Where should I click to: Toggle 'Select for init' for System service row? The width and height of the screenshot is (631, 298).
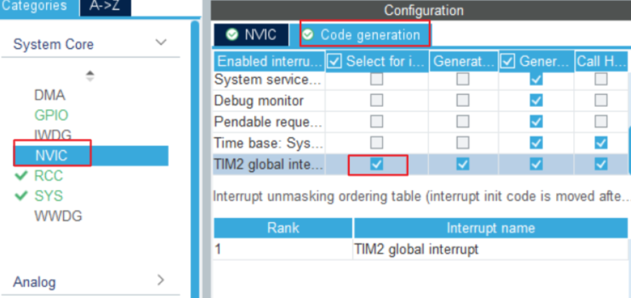[376, 79]
